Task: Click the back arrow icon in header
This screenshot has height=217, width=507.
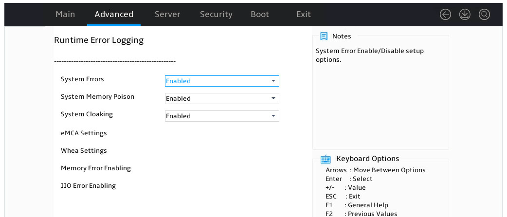Action: tap(445, 14)
